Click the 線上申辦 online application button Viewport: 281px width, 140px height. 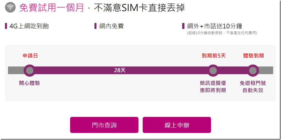tap(177, 125)
